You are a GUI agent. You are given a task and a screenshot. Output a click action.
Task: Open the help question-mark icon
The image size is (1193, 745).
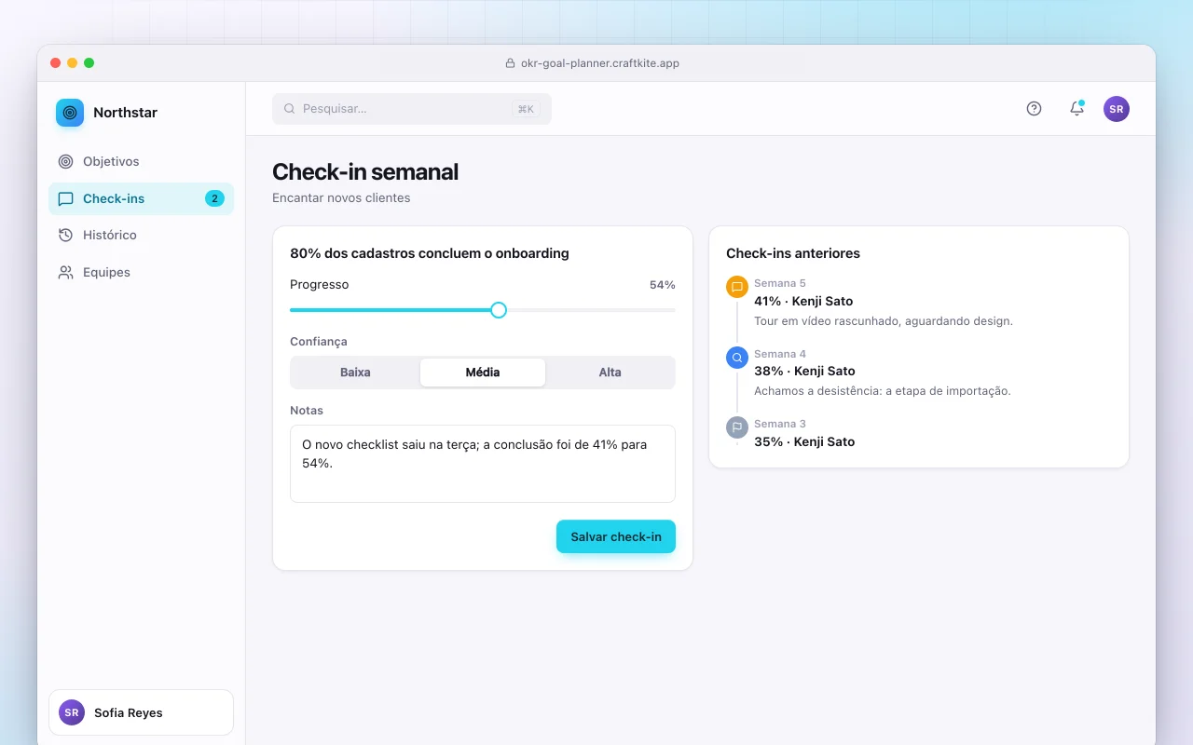(x=1034, y=109)
